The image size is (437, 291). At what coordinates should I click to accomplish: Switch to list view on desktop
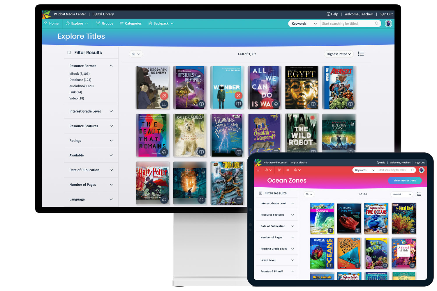tap(361, 54)
